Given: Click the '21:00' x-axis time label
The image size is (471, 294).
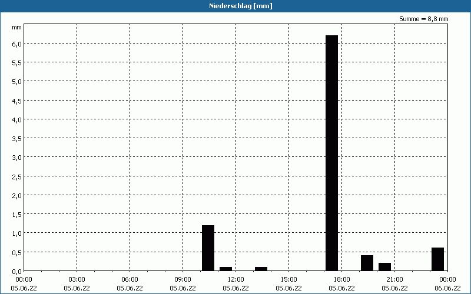Looking at the screenshot, I should 394,280.
